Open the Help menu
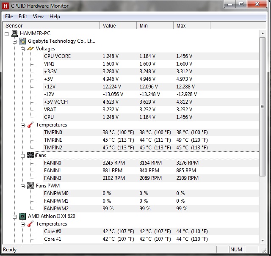Viewport: 271px width, 256px height. 55,17
